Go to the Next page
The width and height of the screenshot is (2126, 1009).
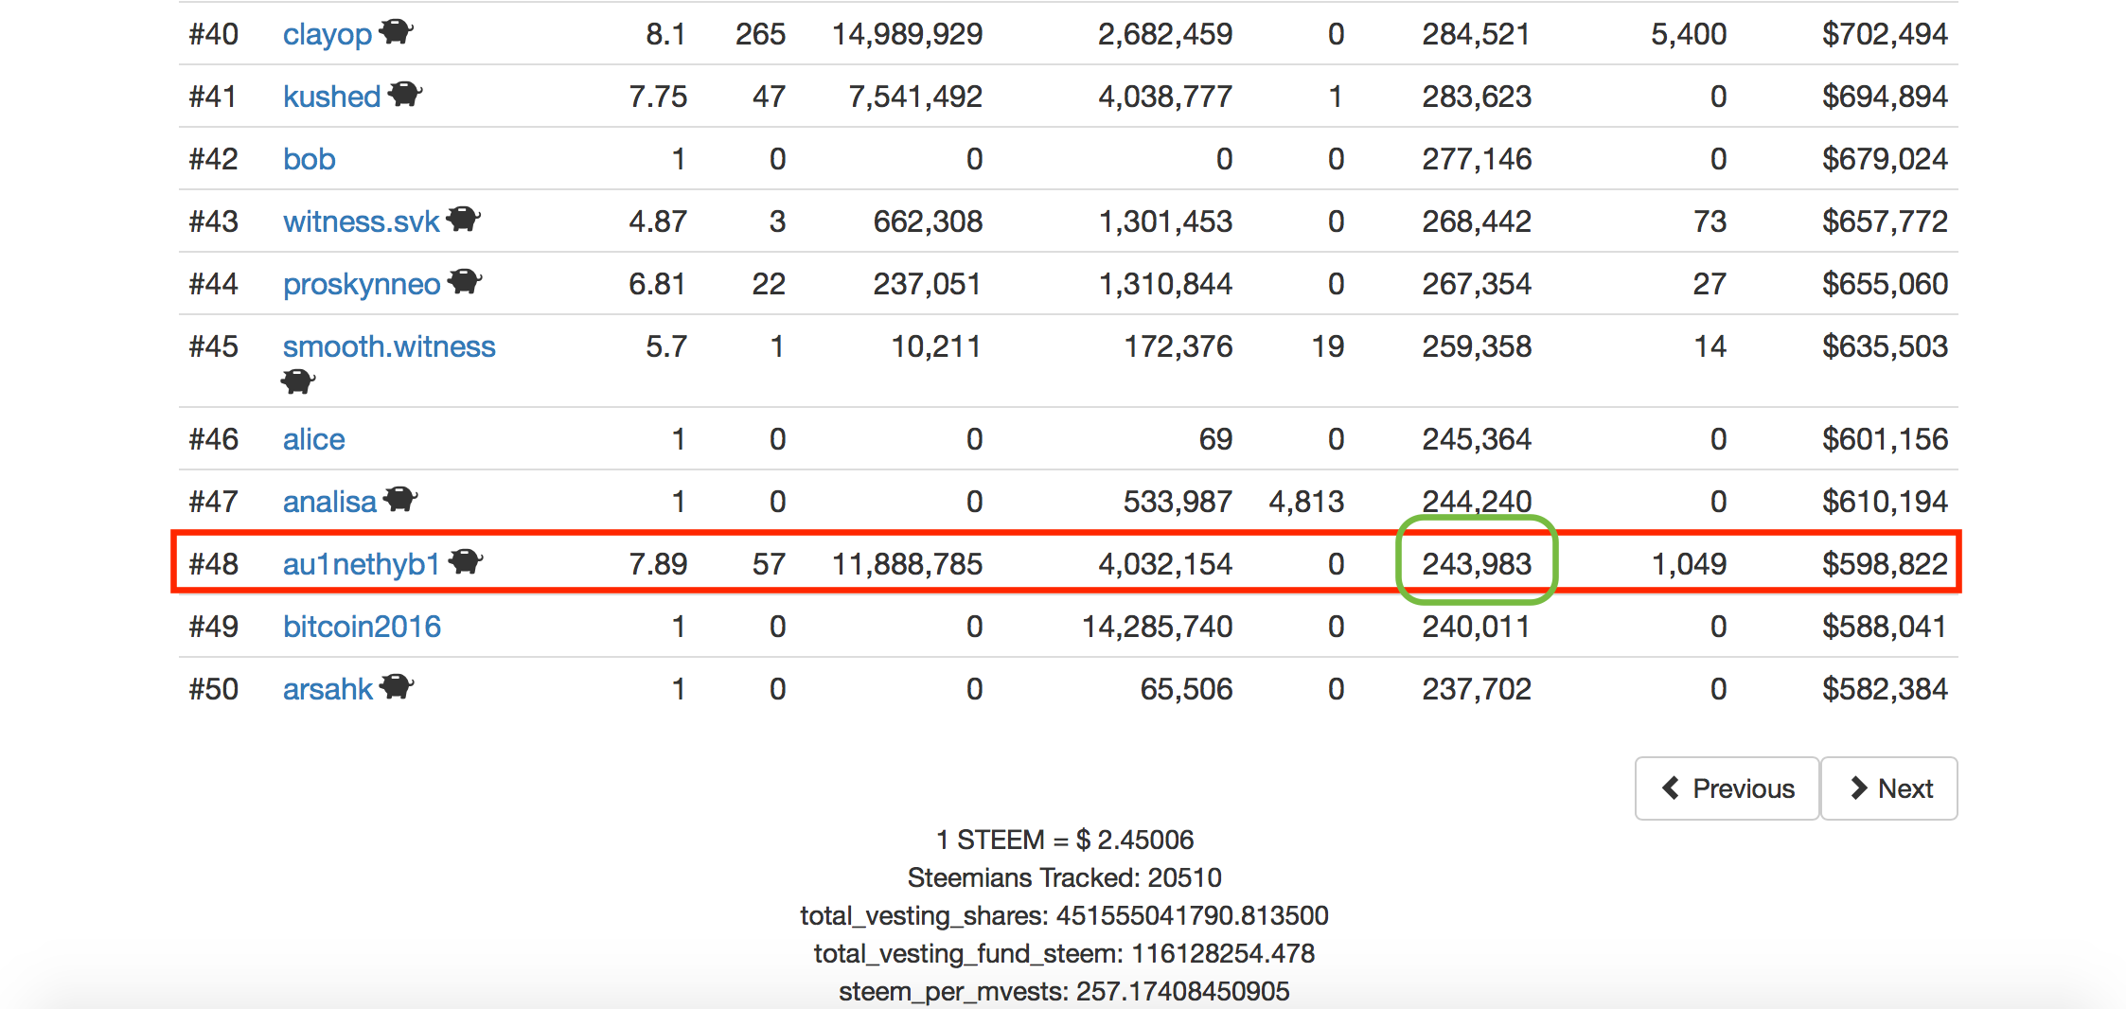point(1889,788)
